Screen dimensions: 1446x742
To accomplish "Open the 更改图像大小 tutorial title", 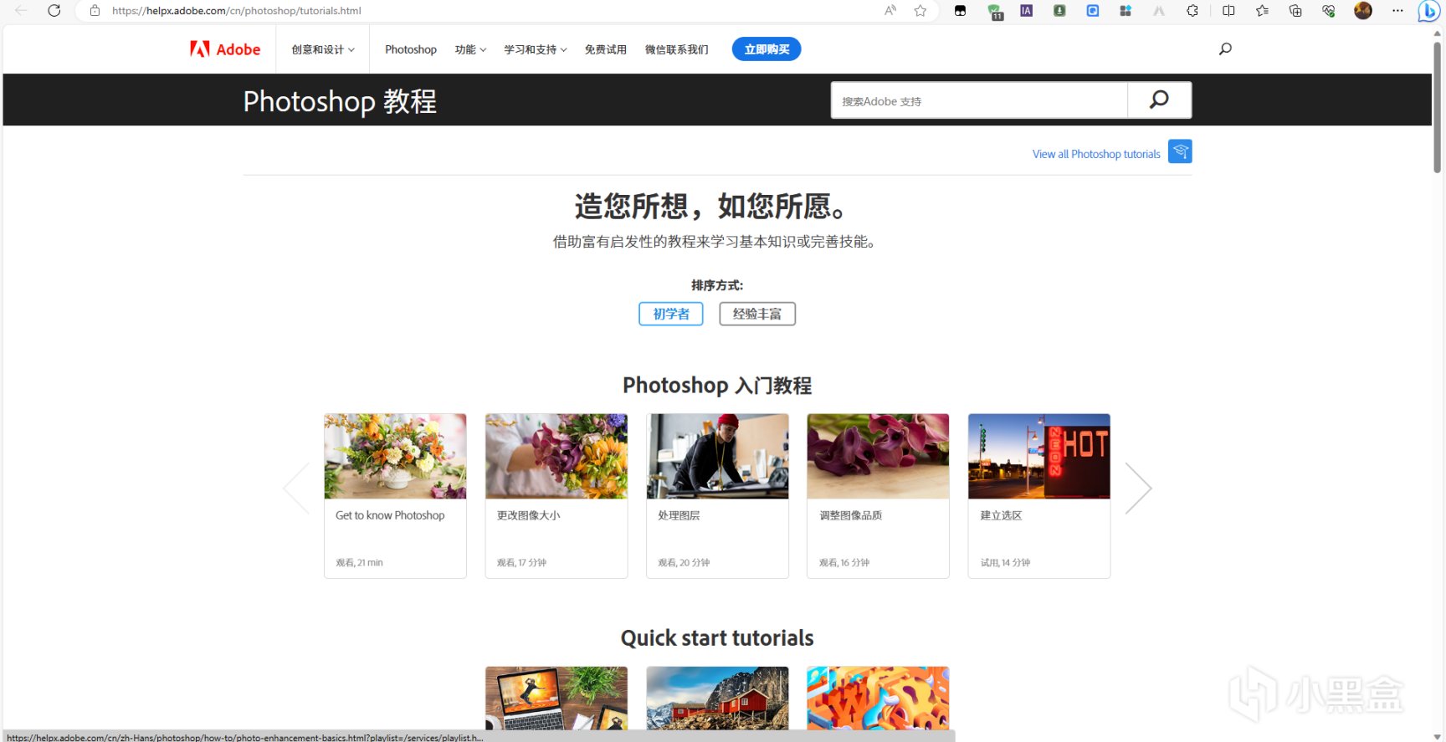I will [x=528, y=515].
